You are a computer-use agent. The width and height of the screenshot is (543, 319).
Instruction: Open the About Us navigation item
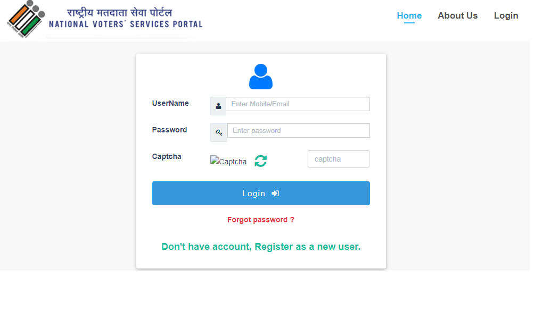tap(457, 15)
